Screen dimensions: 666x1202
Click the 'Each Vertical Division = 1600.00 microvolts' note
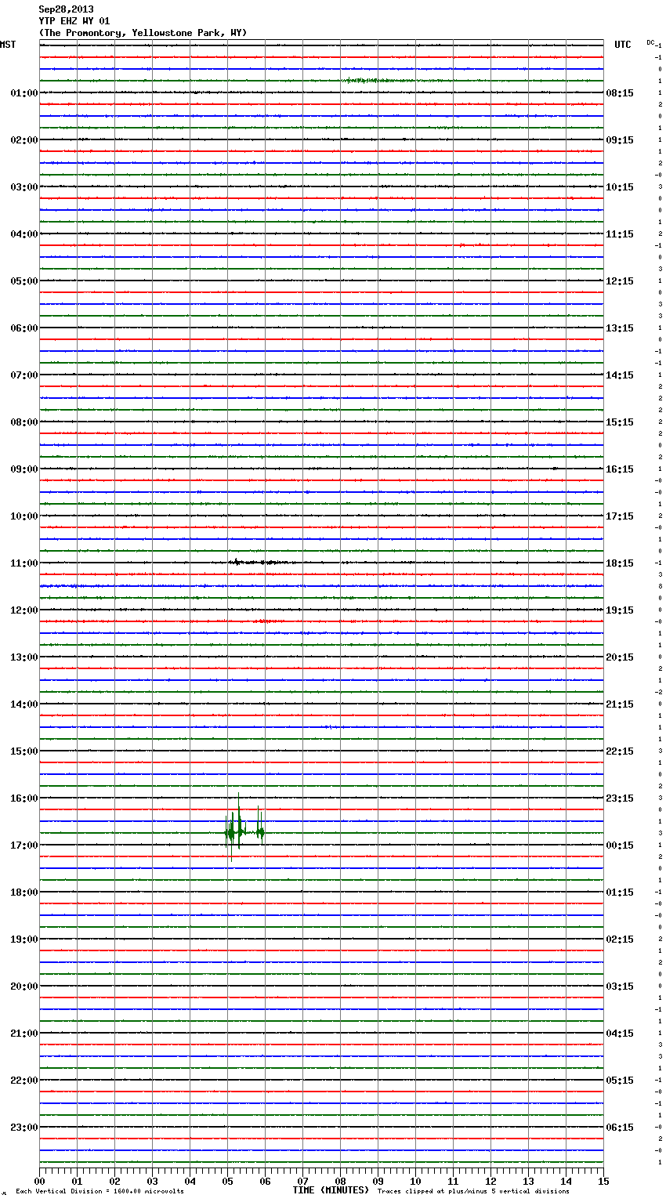point(100,1191)
